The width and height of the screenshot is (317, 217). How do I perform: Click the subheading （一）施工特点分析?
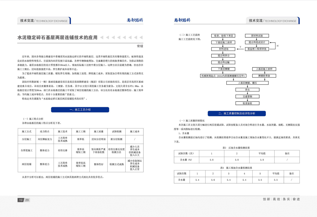pos(33,119)
